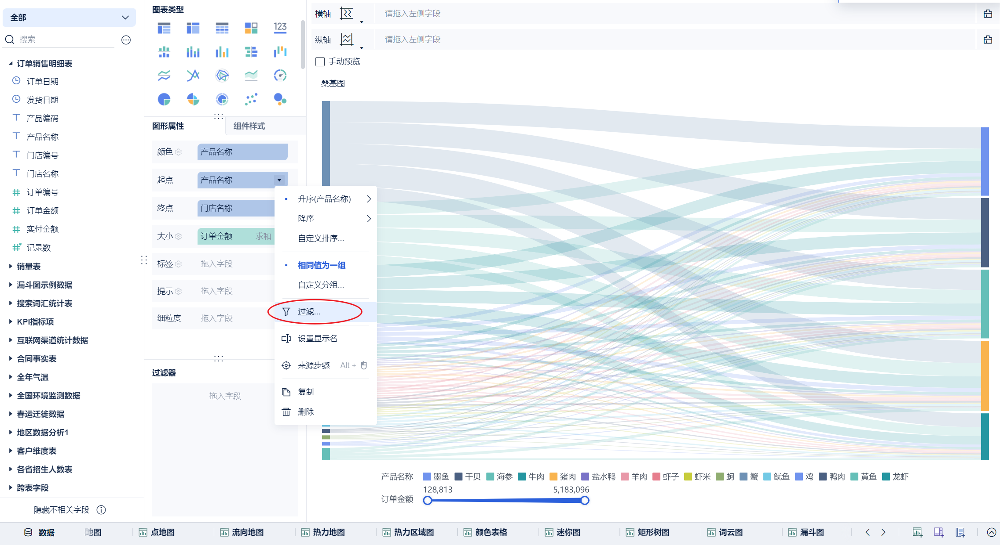This screenshot has height=545, width=1000.
Task: Click the info icon beside 隐藏不相关字段
Action: (x=101, y=510)
